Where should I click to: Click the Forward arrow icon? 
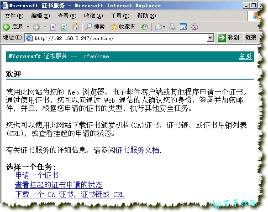[36, 27]
